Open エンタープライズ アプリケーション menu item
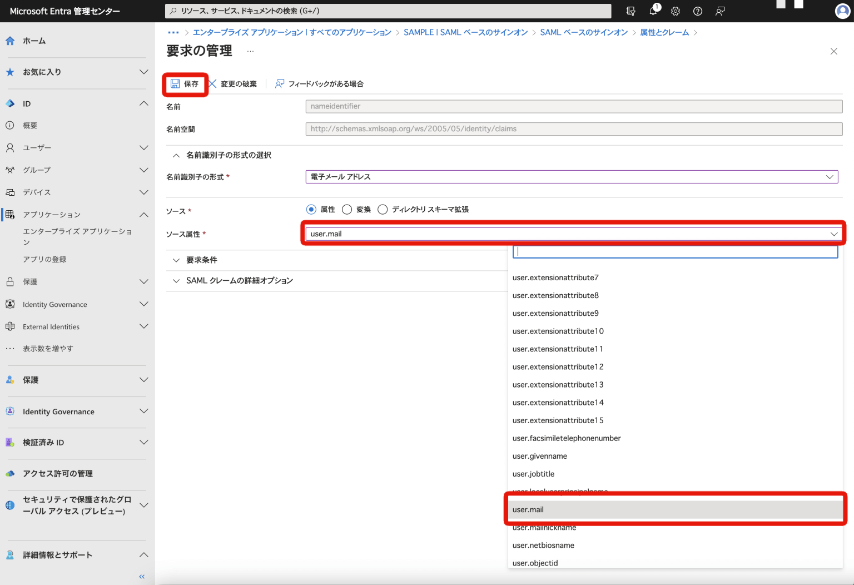854x585 pixels. click(77, 236)
